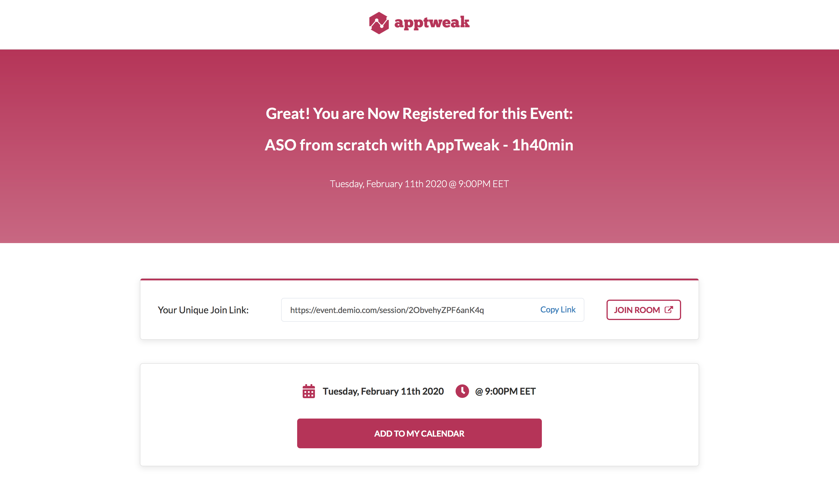Viewport: 839px width, 485px height.
Task: Copy the unique join link
Action: click(558, 310)
